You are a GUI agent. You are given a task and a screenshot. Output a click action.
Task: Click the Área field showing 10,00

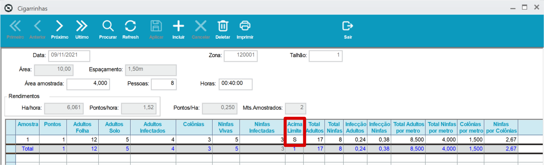click(54, 70)
